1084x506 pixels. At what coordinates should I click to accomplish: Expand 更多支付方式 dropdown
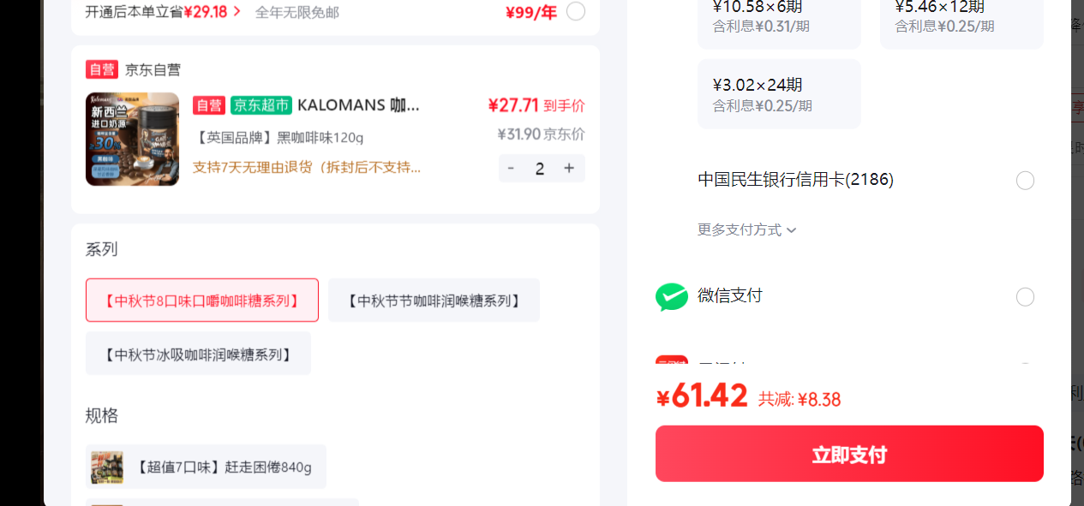pos(747,230)
